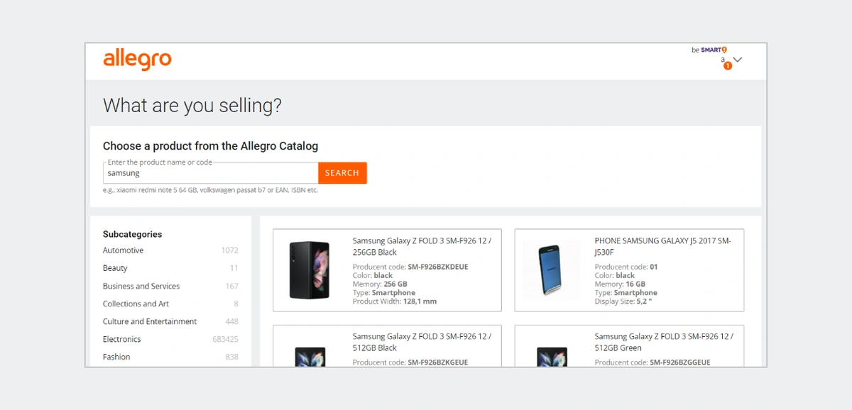852x410 pixels.
Task: Click the Allegro logo
Action: click(137, 60)
